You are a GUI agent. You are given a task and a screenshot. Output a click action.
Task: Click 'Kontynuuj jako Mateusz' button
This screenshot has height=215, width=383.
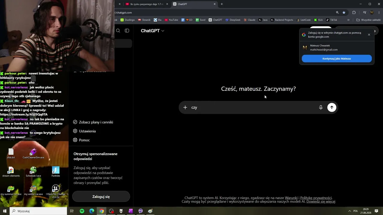[337, 59]
